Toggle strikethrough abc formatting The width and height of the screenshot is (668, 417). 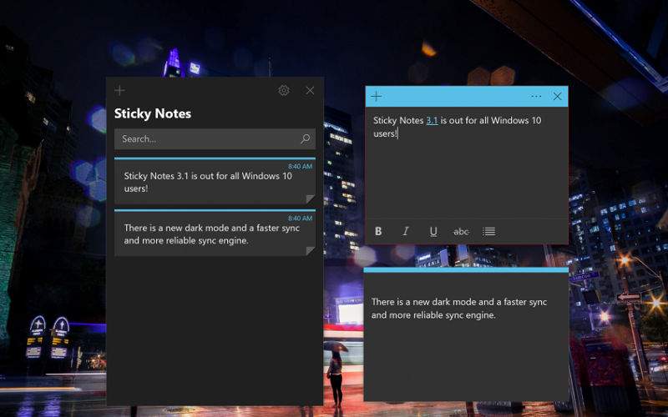(461, 232)
